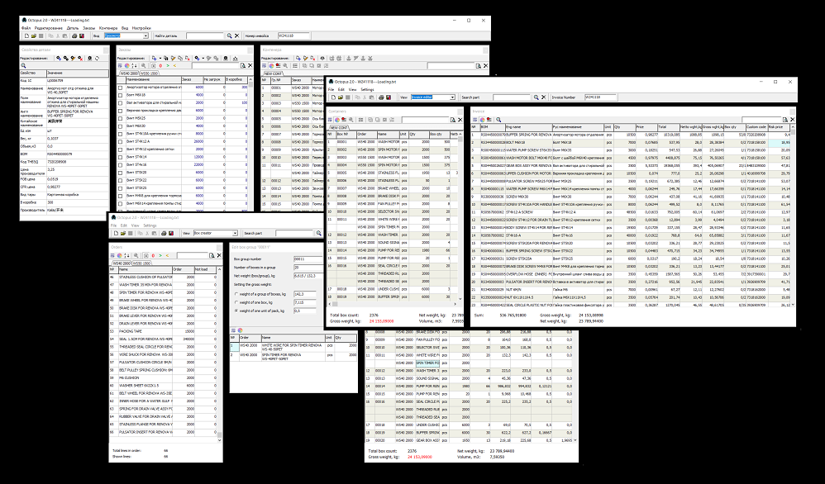Click the open-folder icon in the Invoice editor window

point(341,97)
